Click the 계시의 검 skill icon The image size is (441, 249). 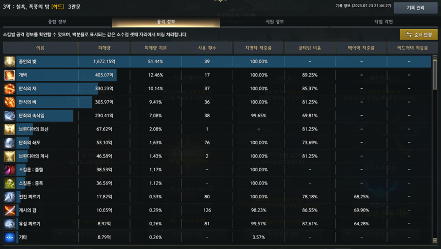coord(9,210)
